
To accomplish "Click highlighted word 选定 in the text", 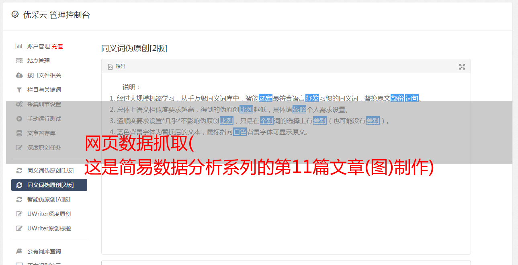I will point(266,98).
